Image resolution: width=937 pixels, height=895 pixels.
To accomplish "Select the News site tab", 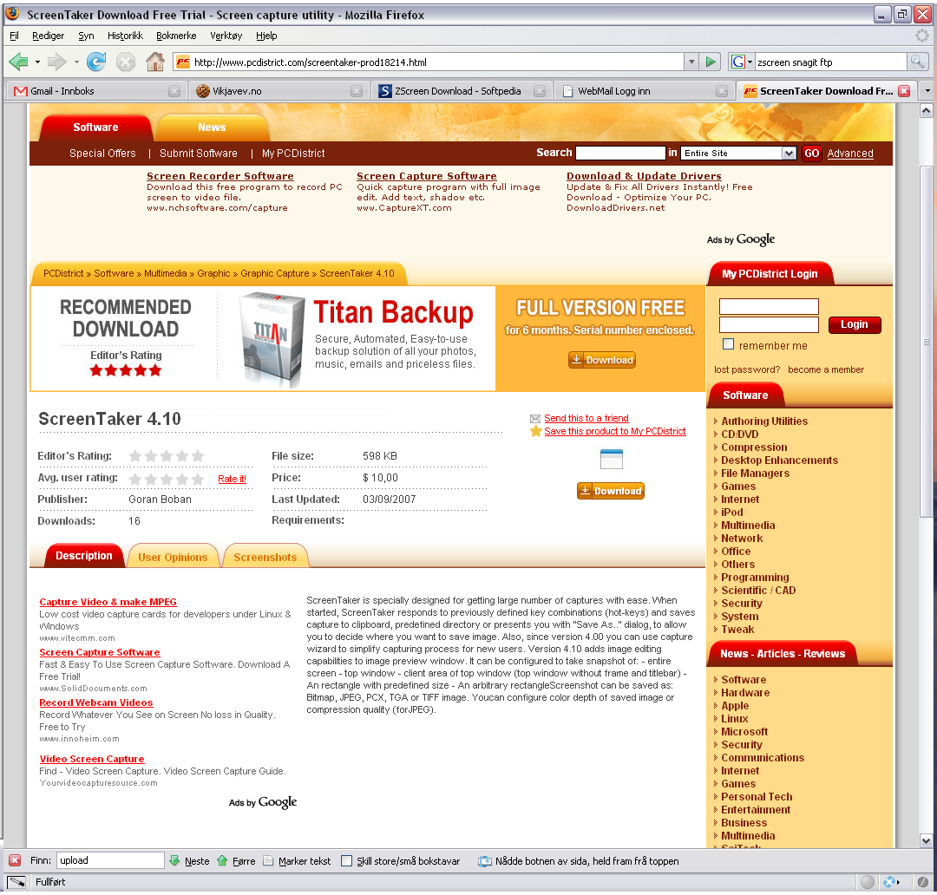I will pyautogui.click(x=212, y=127).
